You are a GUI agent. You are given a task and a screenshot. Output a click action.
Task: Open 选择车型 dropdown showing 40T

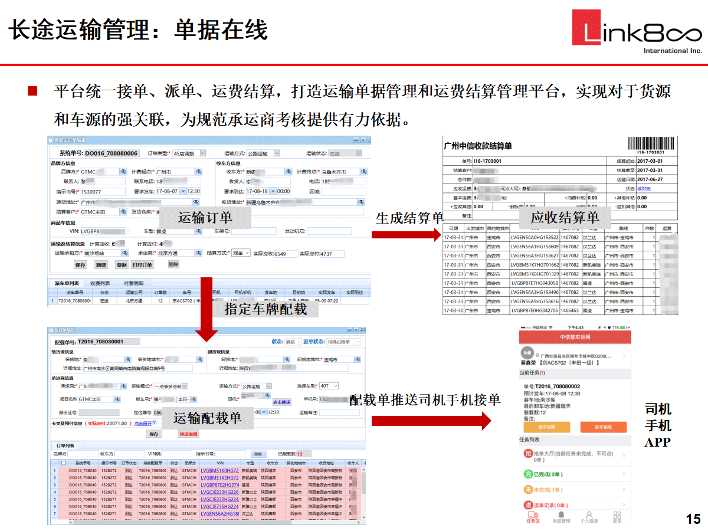(335, 386)
